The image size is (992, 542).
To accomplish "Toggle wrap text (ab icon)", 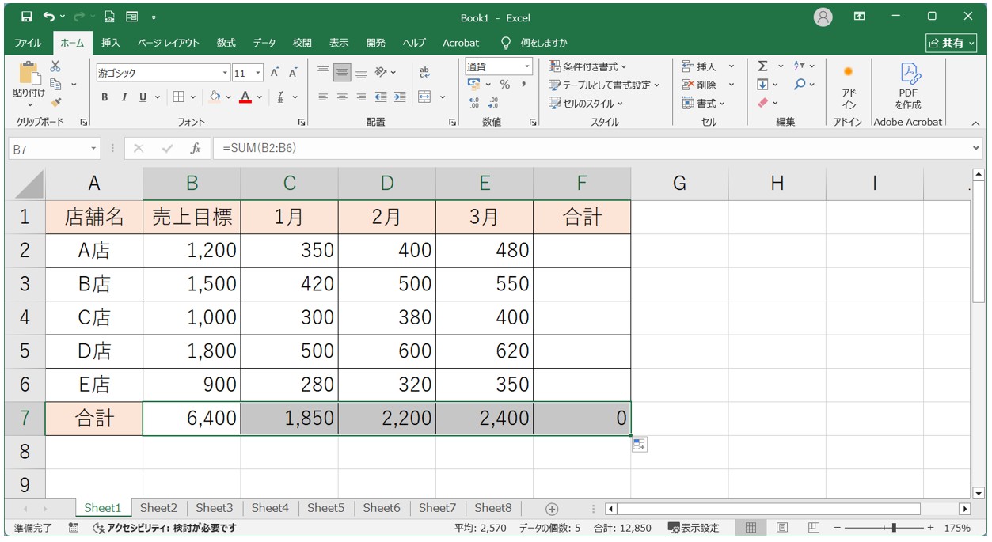I will point(424,73).
